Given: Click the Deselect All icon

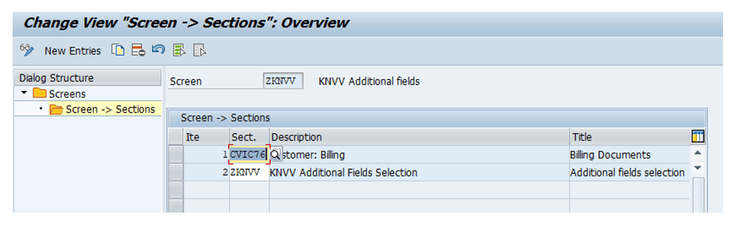Looking at the screenshot, I should (x=199, y=50).
